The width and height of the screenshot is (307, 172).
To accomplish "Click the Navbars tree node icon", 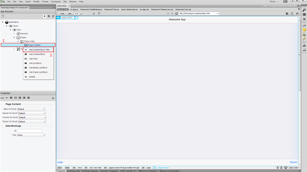I will 18,33.
